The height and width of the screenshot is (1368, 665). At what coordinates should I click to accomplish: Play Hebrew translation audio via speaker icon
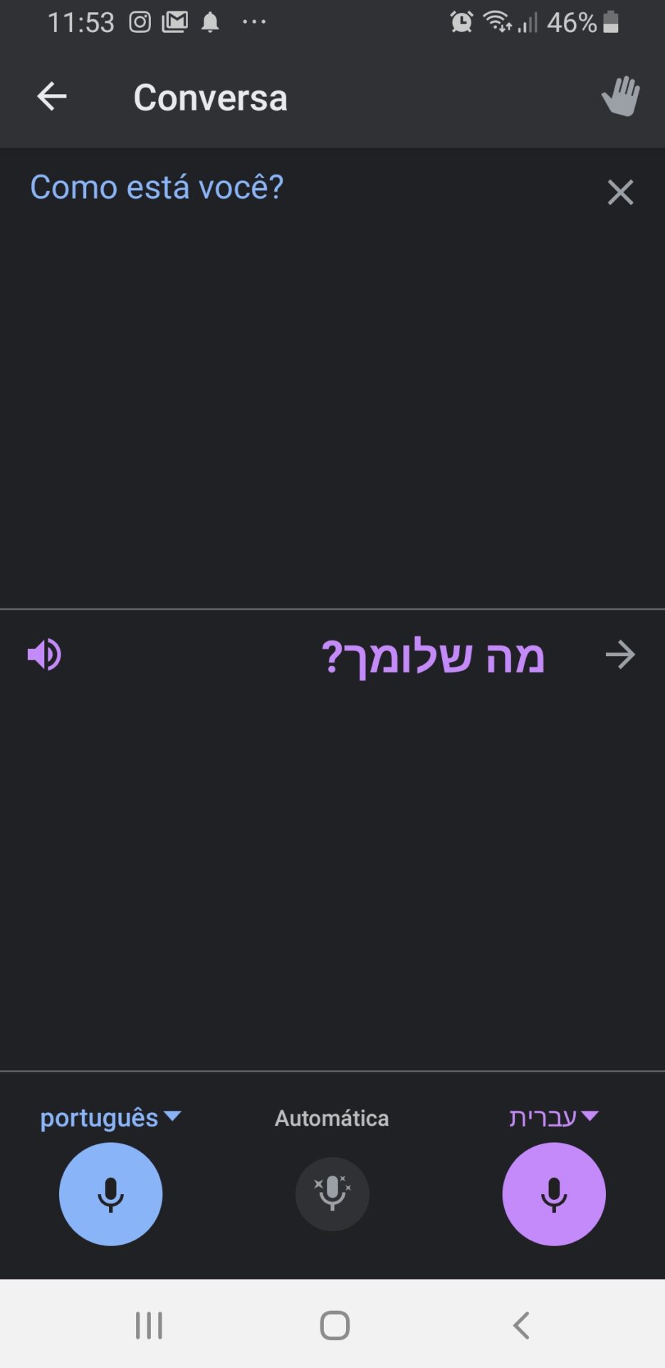44,655
